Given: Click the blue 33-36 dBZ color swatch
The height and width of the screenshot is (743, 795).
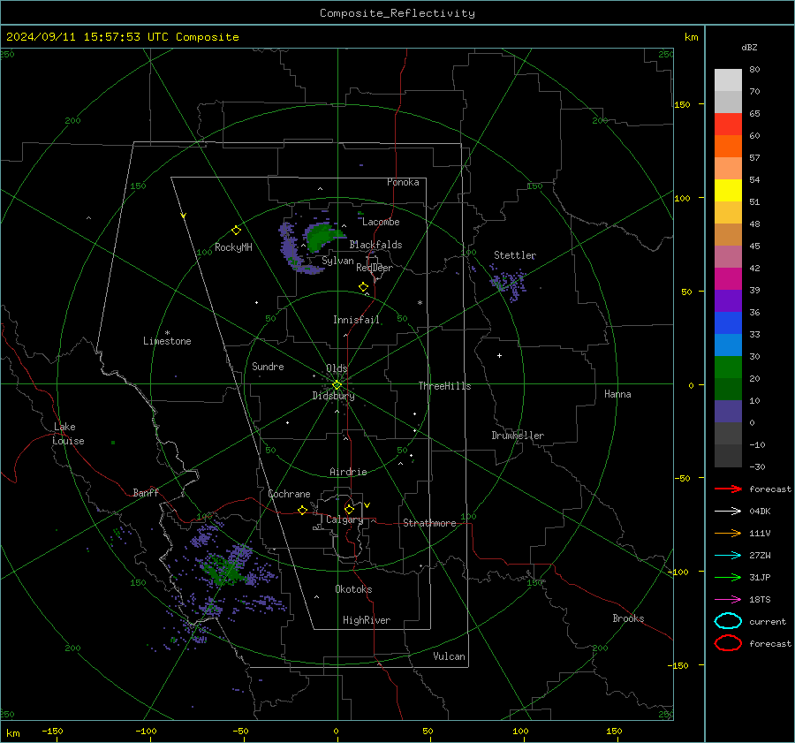Looking at the screenshot, I should pyautogui.click(x=728, y=323).
